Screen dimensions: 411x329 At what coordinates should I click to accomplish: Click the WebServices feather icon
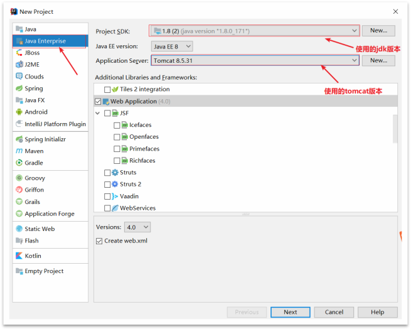coord(115,208)
